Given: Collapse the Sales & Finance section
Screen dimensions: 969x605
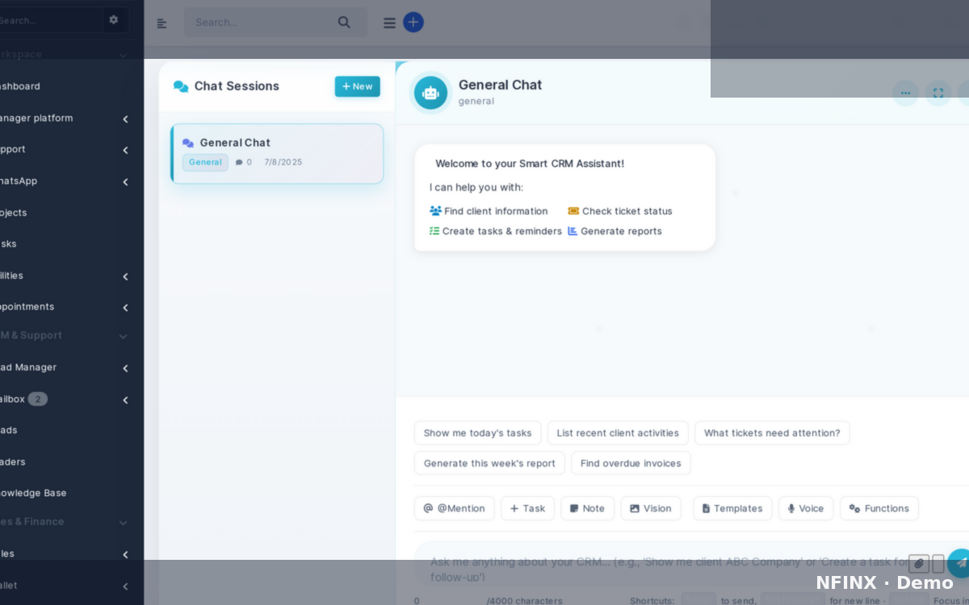Looking at the screenshot, I should tap(123, 523).
